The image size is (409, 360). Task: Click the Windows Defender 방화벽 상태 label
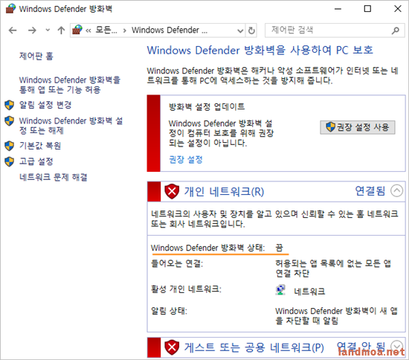(x=207, y=248)
